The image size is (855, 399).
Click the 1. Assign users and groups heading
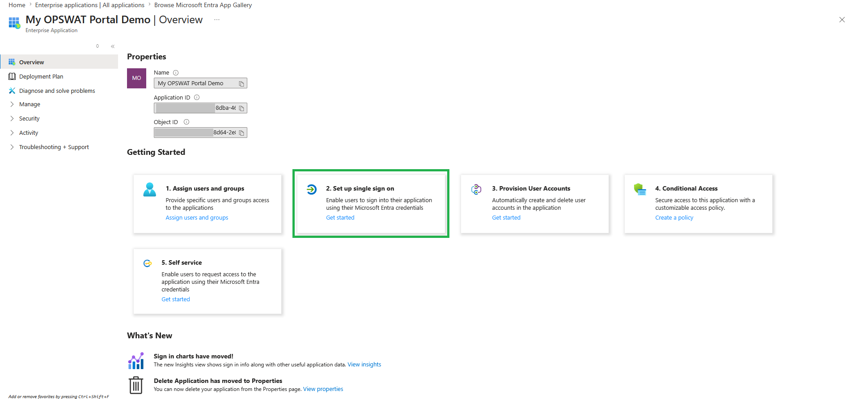(x=205, y=188)
